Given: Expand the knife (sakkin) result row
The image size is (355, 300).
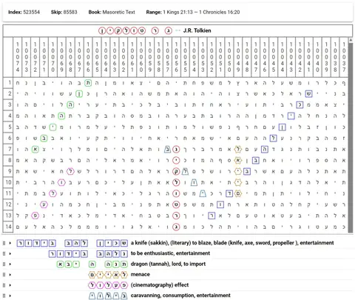Looking at the screenshot, I should 10,243.
